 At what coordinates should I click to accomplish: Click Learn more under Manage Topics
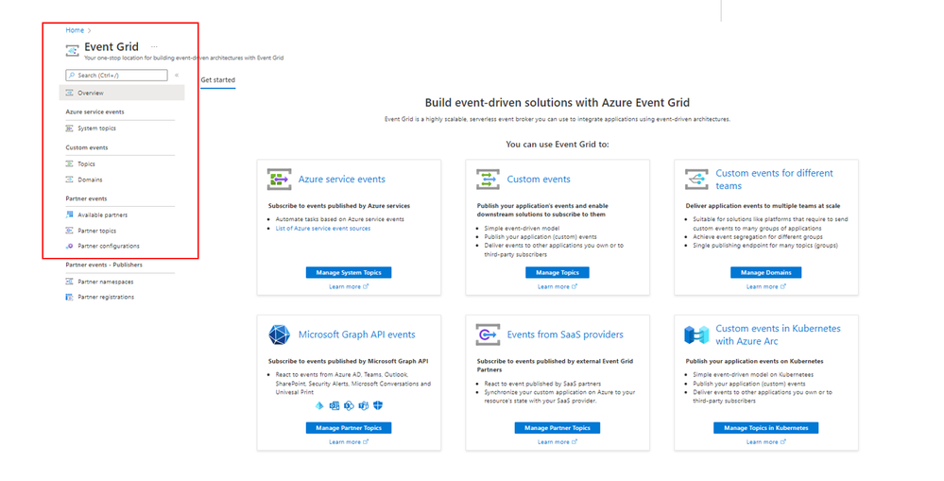coord(557,286)
